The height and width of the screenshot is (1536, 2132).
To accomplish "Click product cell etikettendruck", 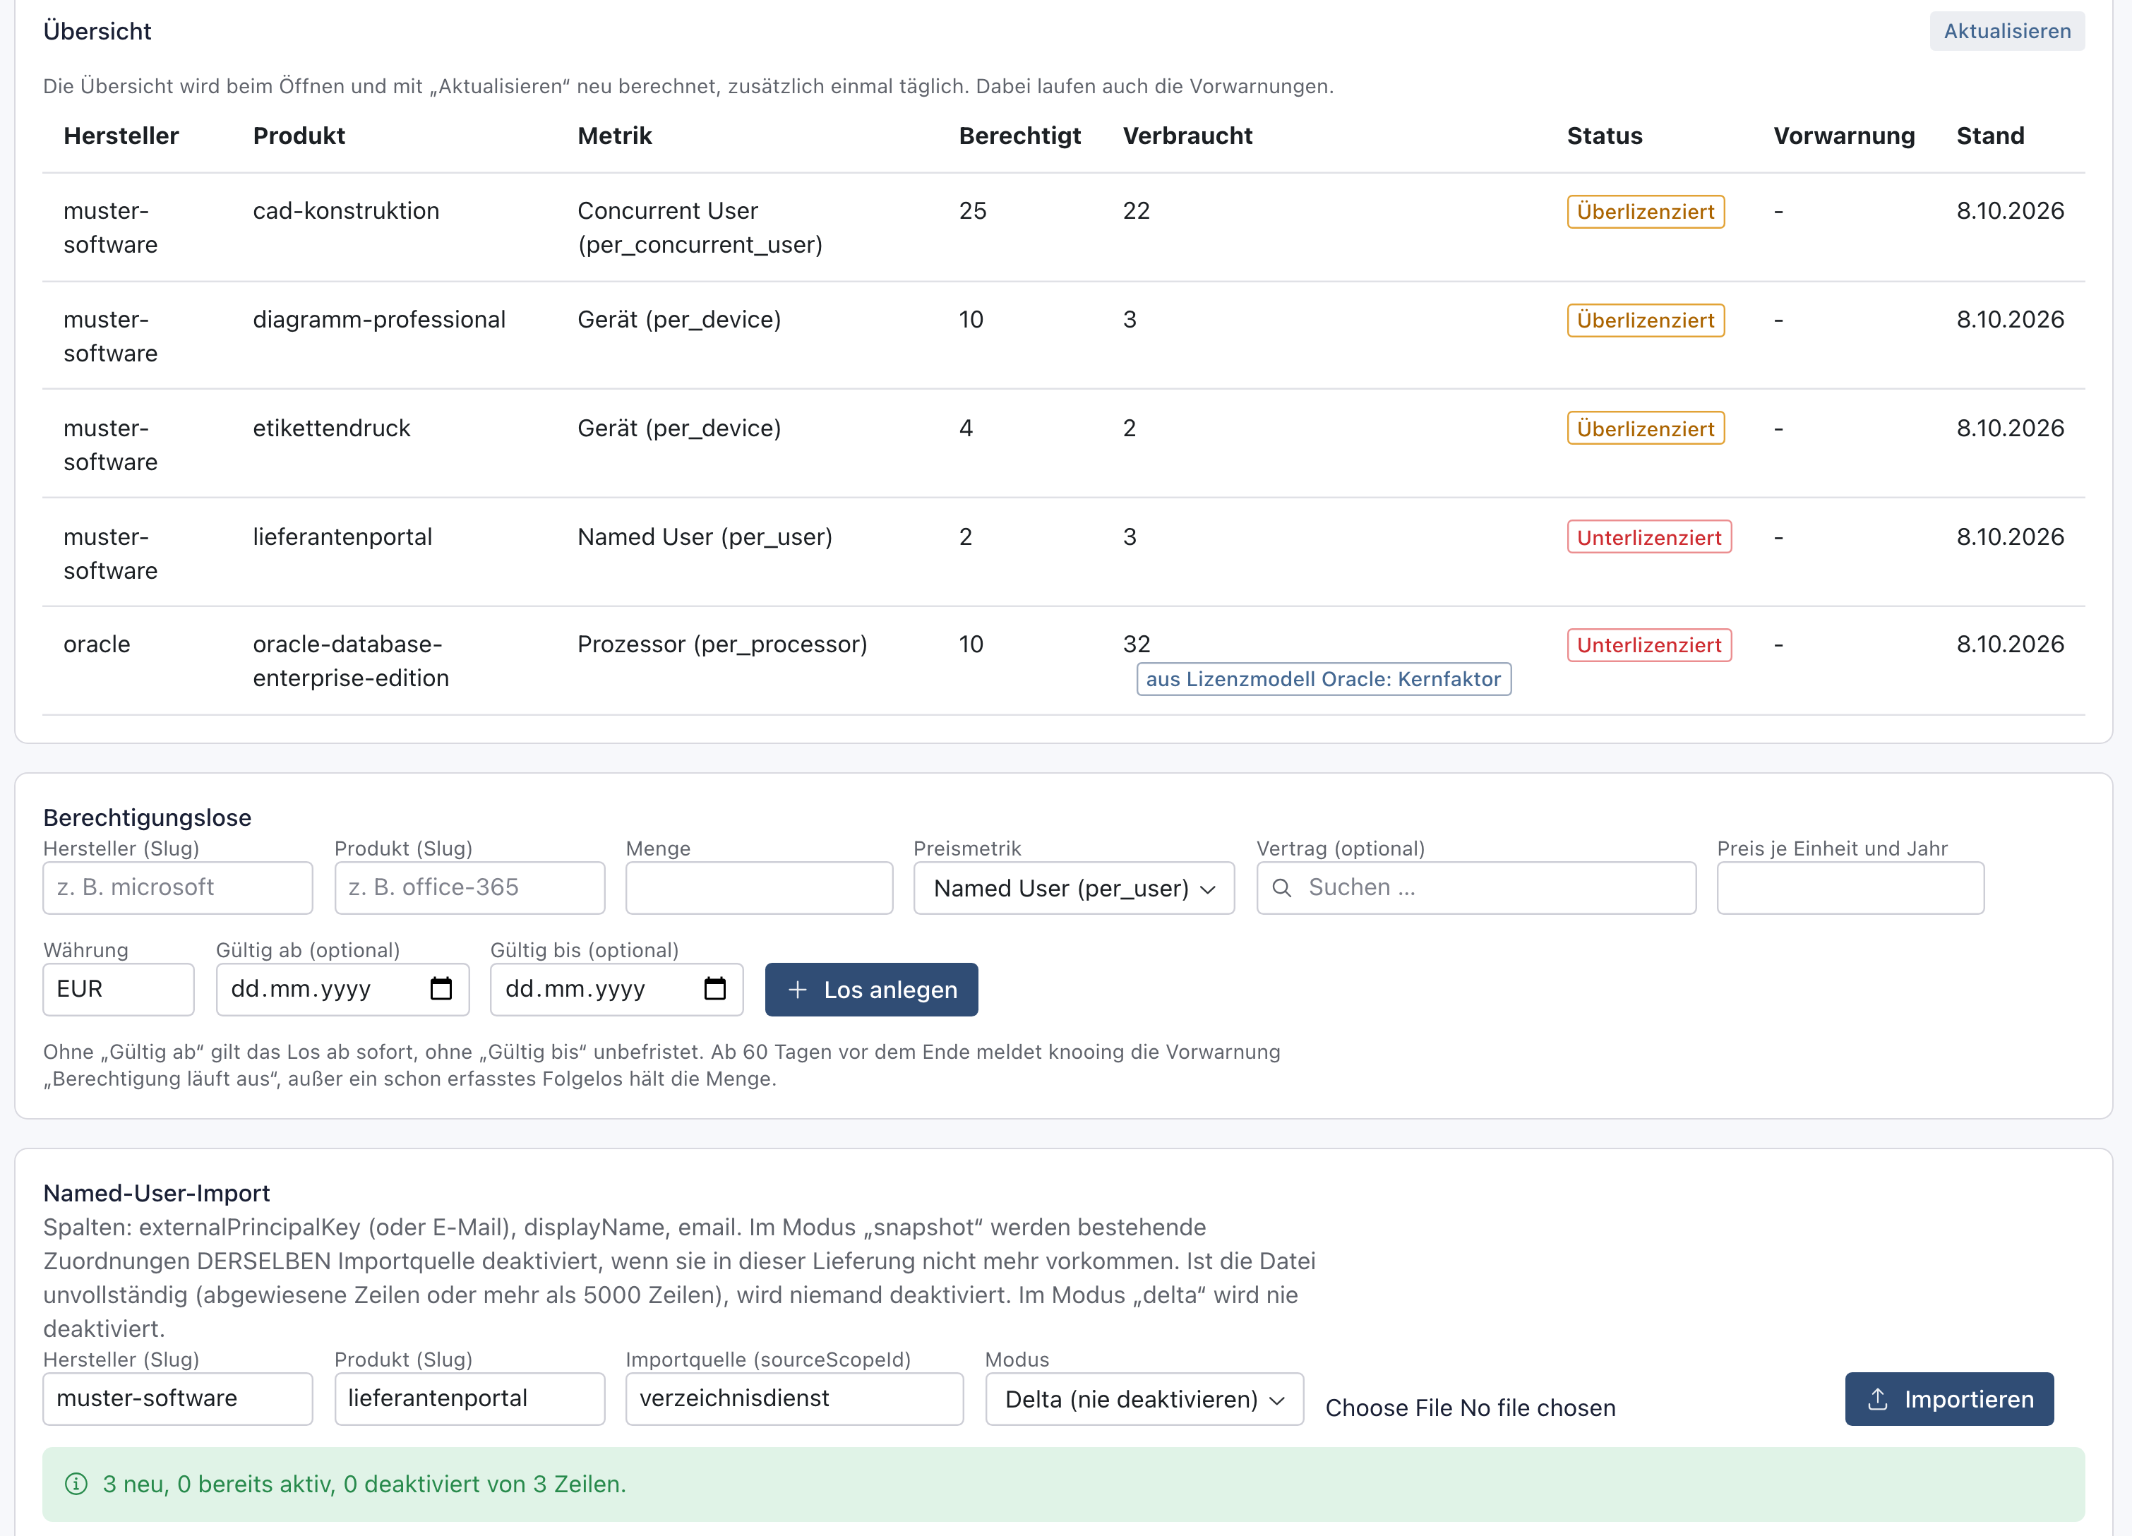I will pyautogui.click(x=331, y=428).
